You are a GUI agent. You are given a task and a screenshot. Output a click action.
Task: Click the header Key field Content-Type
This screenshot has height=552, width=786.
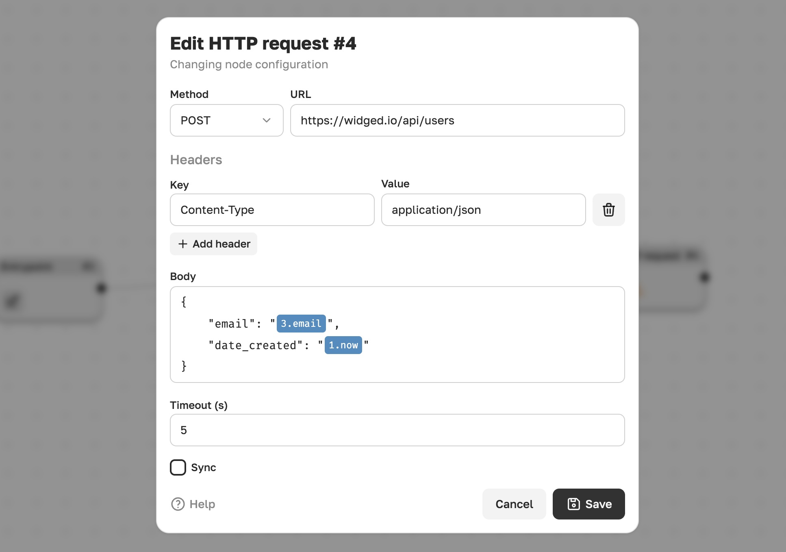(272, 210)
